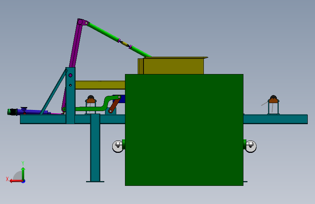
Task: Select the teal diagonal brace
Action: (53, 92)
